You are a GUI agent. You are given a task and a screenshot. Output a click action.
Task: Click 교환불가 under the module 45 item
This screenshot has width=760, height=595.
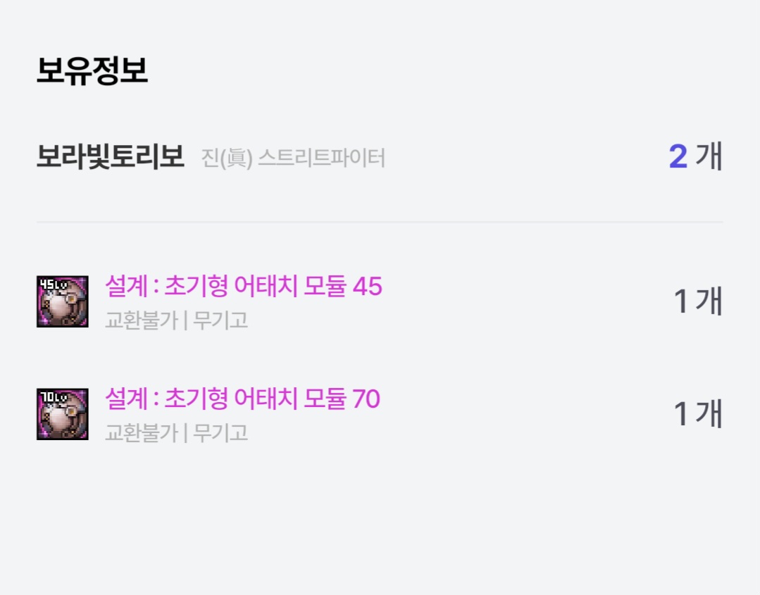point(141,320)
